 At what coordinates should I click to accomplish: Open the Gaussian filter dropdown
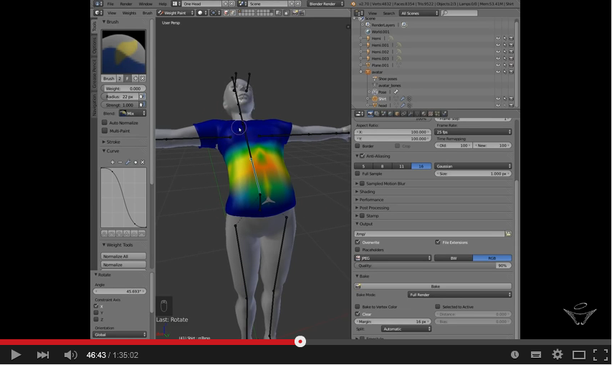pos(473,166)
